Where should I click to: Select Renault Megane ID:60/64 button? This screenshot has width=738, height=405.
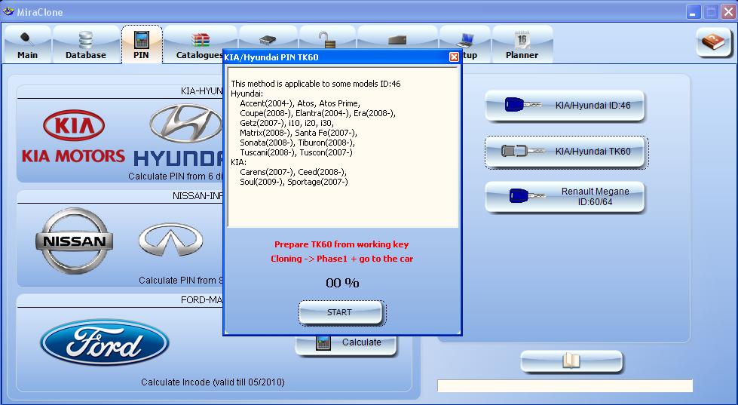[x=565, y=197]
